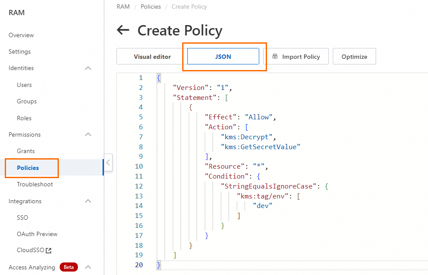Open the Policies breadcrumb link
The width and height of the screenshot is (428, 275).
[x=151, y=7]
